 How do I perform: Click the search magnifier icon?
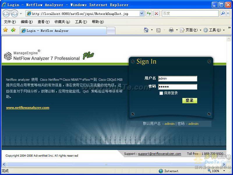click(223, 13)
